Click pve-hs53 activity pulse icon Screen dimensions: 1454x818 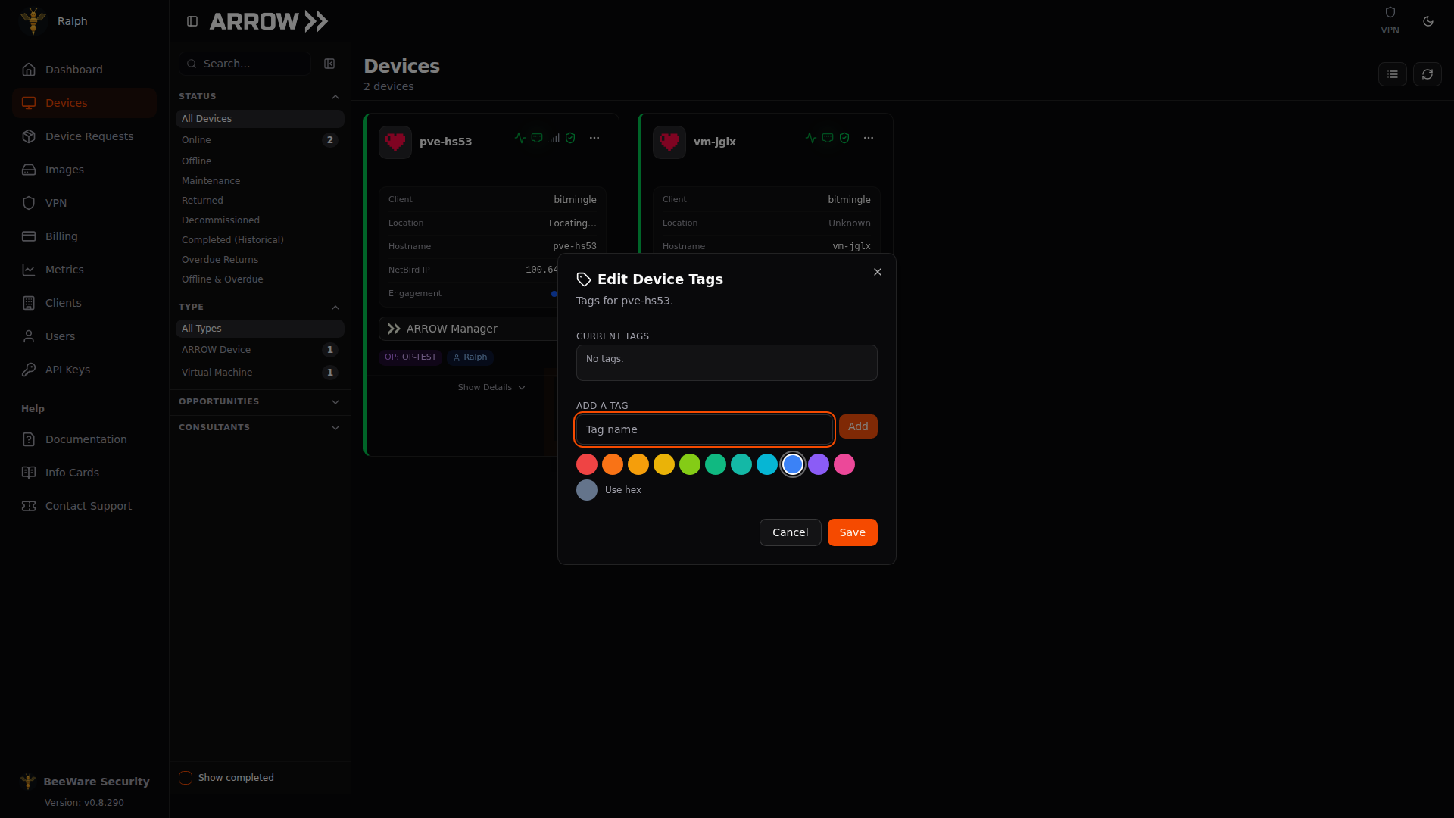pyautogui.click(x=520, y=138)
